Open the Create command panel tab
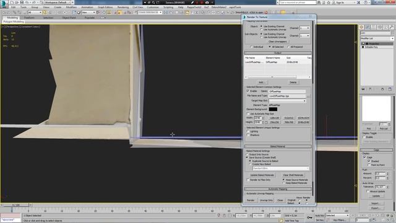The height and width of the screenshot is (223, 396). [x=361, y=27]
